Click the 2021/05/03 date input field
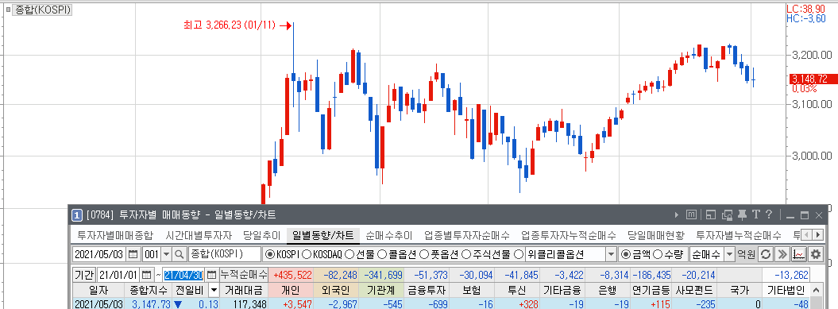Screen dimensions: 838x309 coord(100,254)
